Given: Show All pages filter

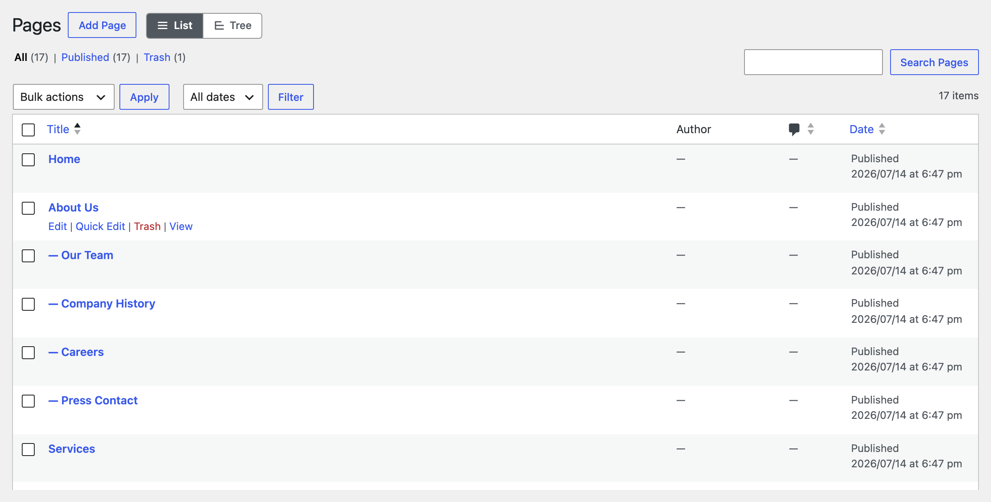Looking at the screenshot, I should [21, 57].
